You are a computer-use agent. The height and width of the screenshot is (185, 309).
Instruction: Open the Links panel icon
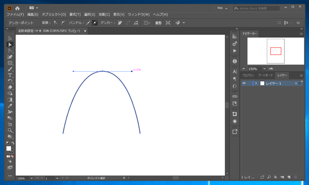pos(234,97)
